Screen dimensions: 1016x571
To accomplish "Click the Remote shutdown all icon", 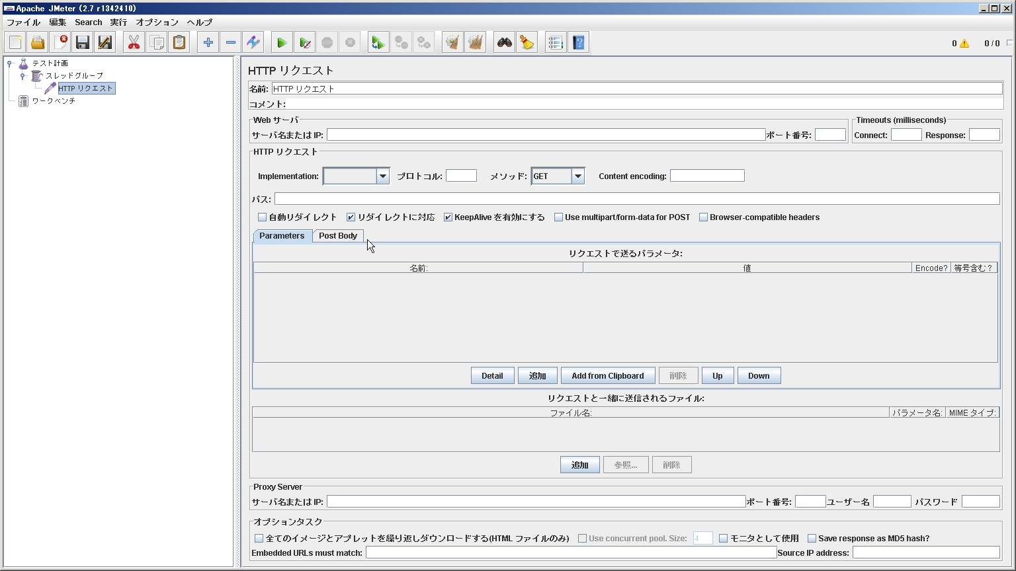I will pos(424,43).
